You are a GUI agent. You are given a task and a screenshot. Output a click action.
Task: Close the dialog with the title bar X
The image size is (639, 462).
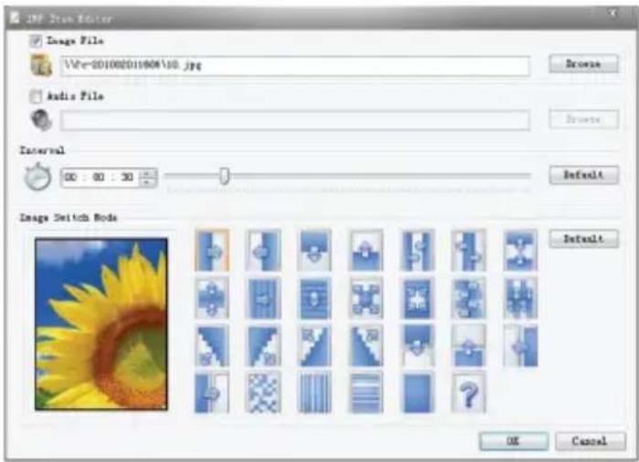(x=613, y=13)
